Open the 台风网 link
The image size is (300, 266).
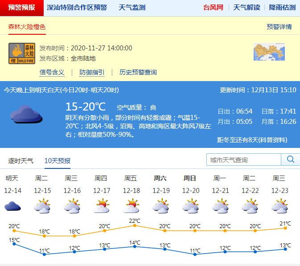point(213,8)
